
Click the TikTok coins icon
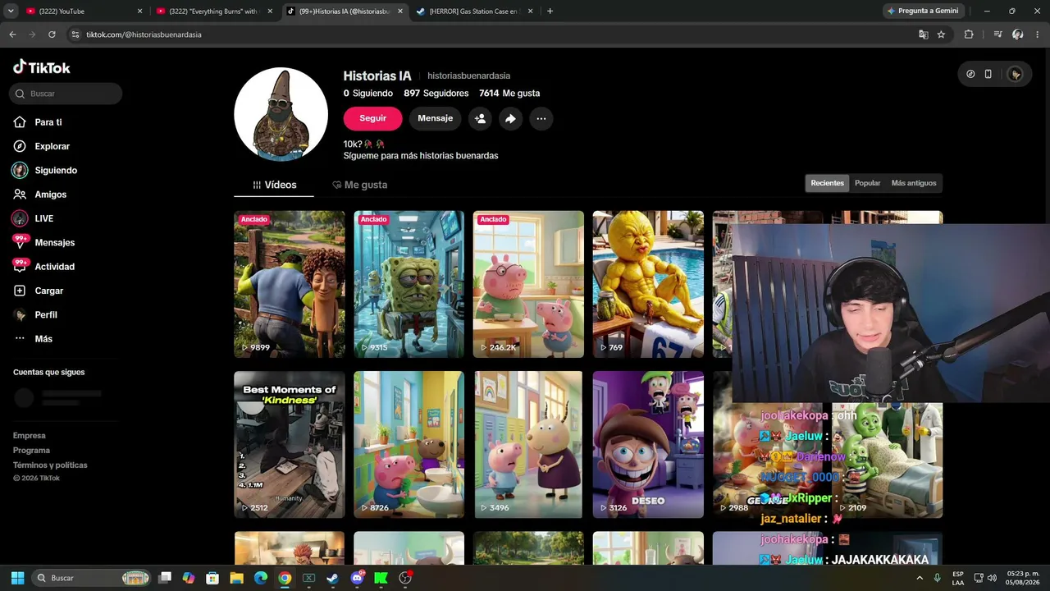point(970,74)
